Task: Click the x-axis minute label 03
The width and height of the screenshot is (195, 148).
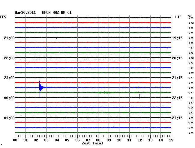Action: [x=46, y=140]
